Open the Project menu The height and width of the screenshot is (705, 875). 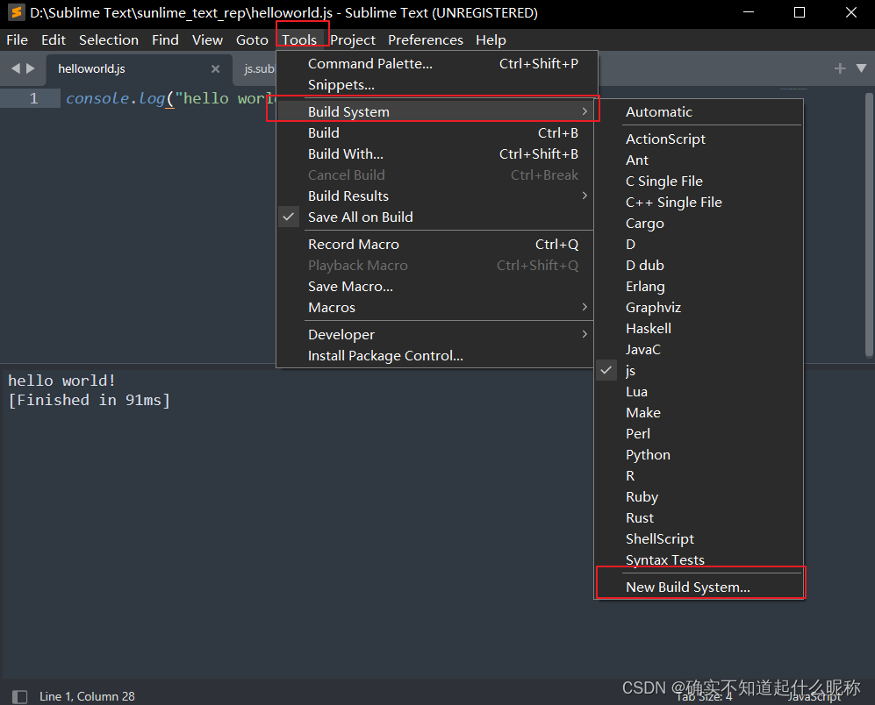[353, 40]
